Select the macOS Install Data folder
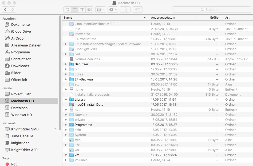 pos(158,104)
